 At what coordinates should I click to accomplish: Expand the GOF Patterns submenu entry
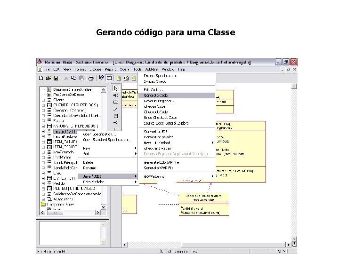point(177,176)
